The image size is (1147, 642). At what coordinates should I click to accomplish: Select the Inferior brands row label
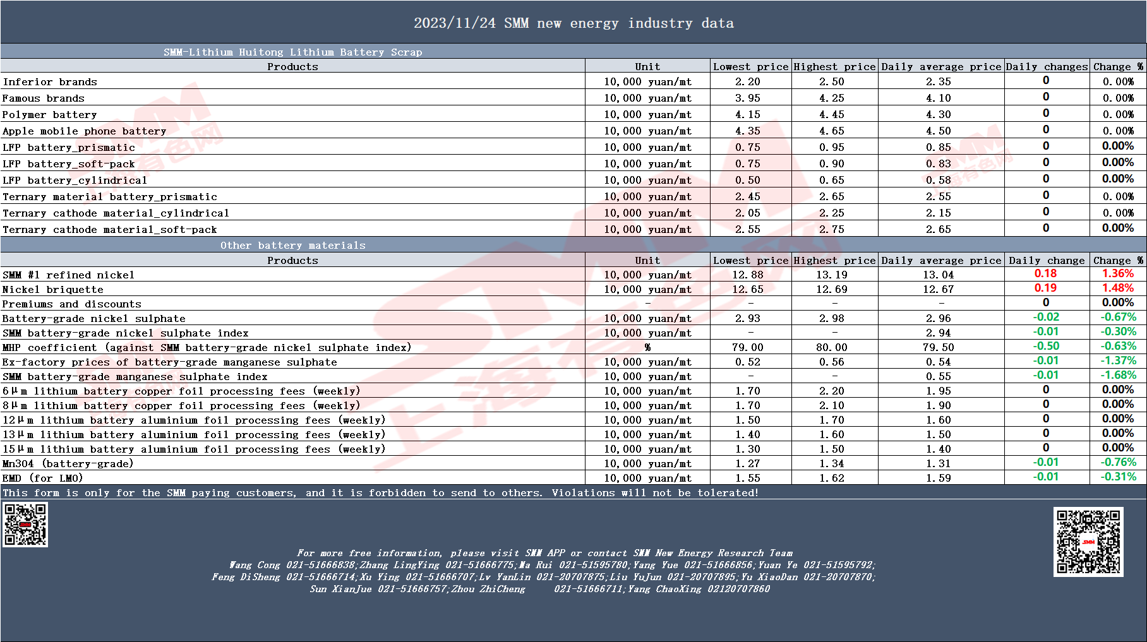point(50,82)
